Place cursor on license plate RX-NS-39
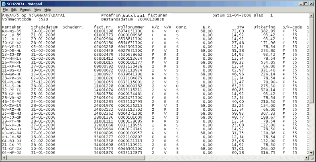This screenshot has height=162, width=316. point(11,30)
